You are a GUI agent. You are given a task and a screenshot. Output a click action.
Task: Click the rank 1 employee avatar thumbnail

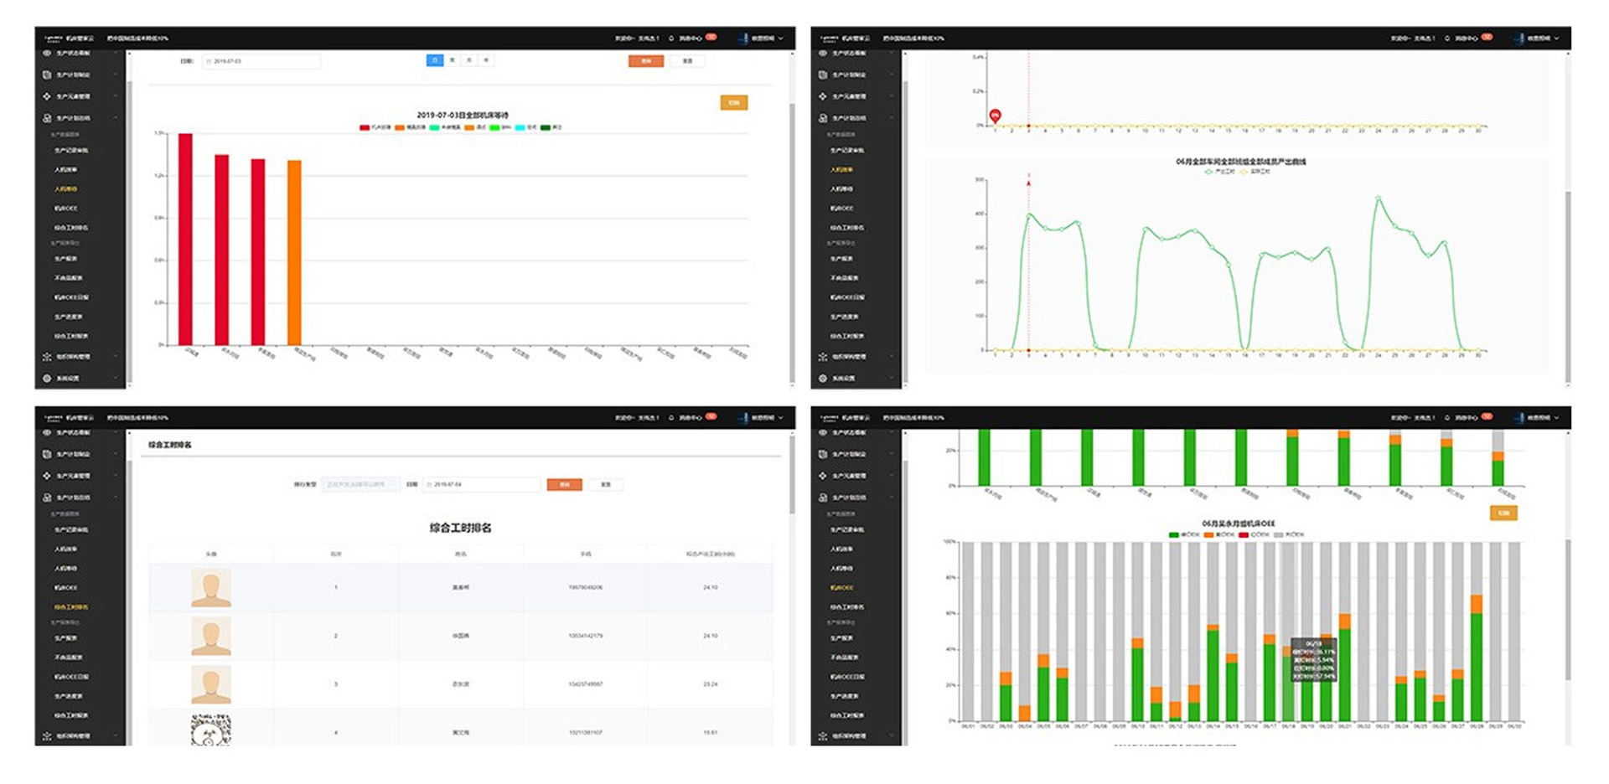pos(211,588)
